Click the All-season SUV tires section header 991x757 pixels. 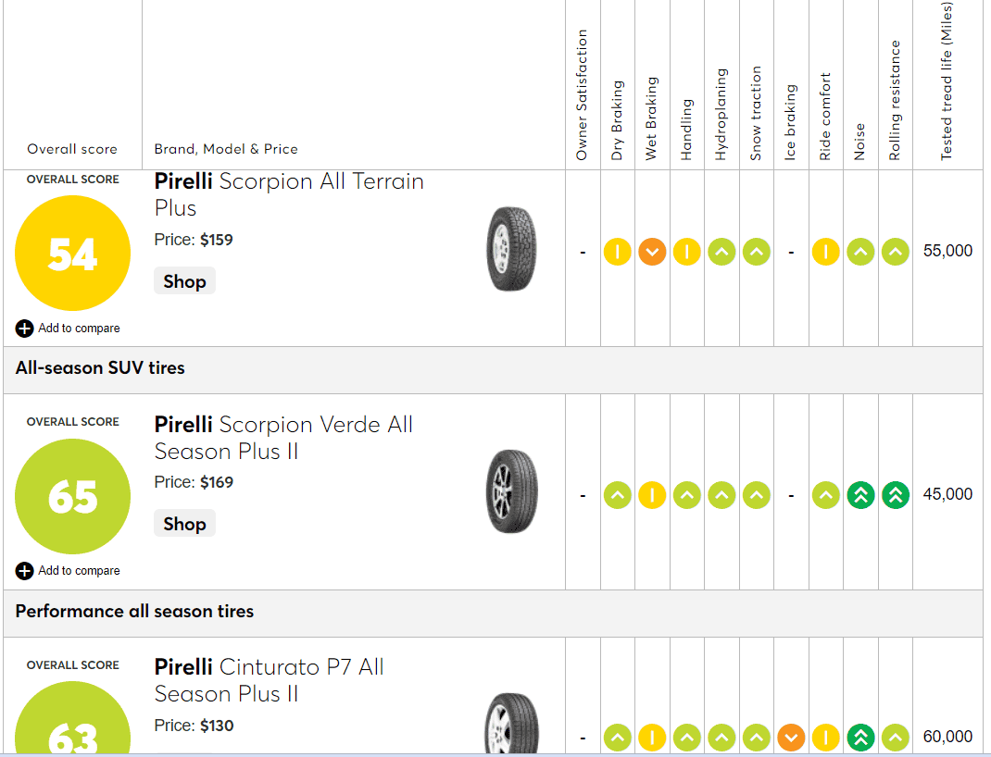point(100,368)
